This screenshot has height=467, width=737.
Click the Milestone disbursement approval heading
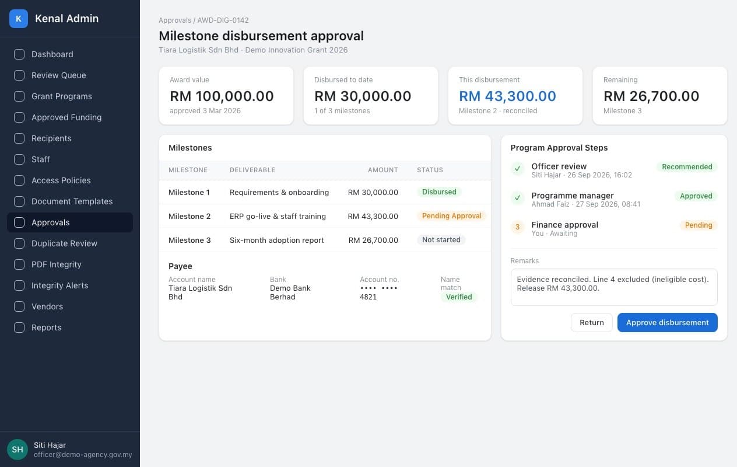(261, 36)
